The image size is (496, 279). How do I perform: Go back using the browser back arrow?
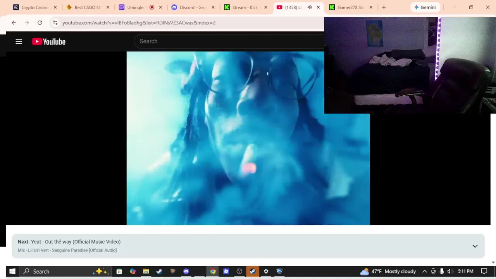point(14,23)
